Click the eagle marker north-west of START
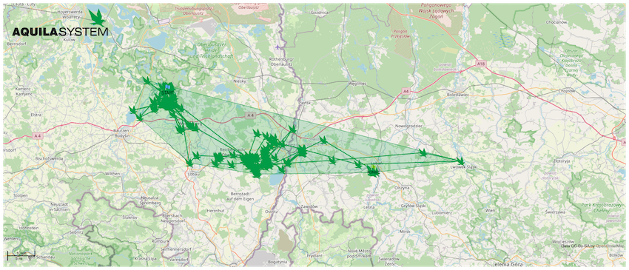This screenshot has width=629, height=270. click(x=147, y=80)
